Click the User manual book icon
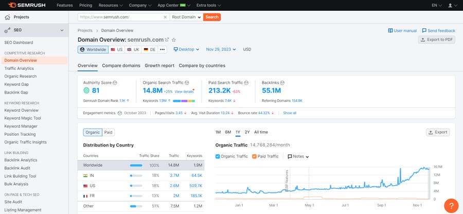This screenshot has width=463, height=214. click(x=390, y=31)
